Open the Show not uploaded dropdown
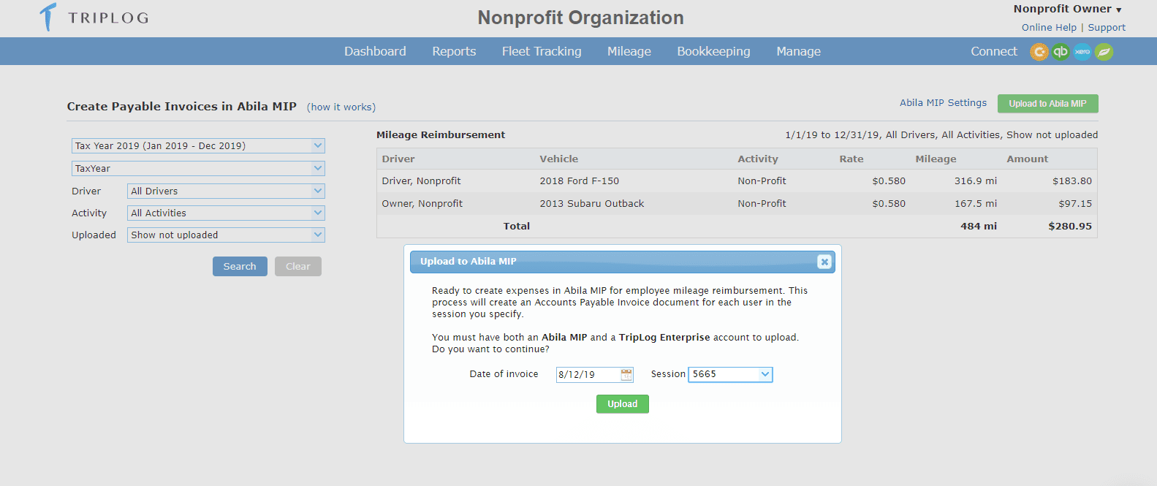 [x=226, y=235]
